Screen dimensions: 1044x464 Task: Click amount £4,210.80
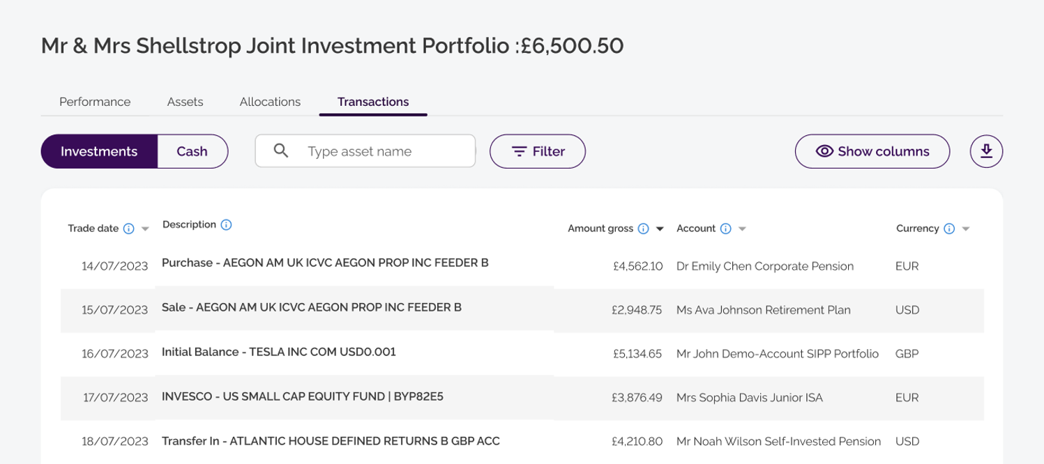point(637,442)
